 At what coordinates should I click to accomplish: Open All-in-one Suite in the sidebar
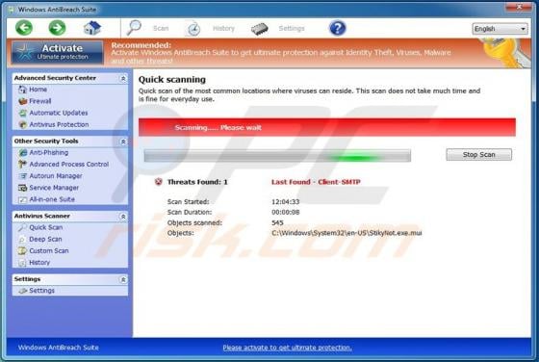click(x=52, y=199)
